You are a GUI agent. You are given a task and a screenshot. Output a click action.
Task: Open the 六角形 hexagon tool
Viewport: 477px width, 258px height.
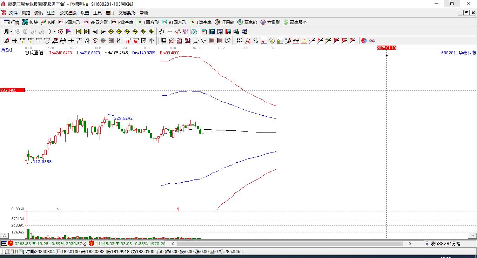pyautogui.click(x=270, y=22)
